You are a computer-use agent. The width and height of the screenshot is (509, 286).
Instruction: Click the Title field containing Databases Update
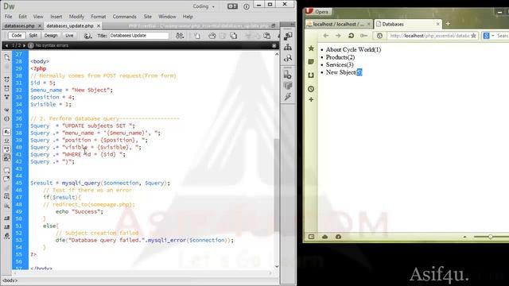139,36
